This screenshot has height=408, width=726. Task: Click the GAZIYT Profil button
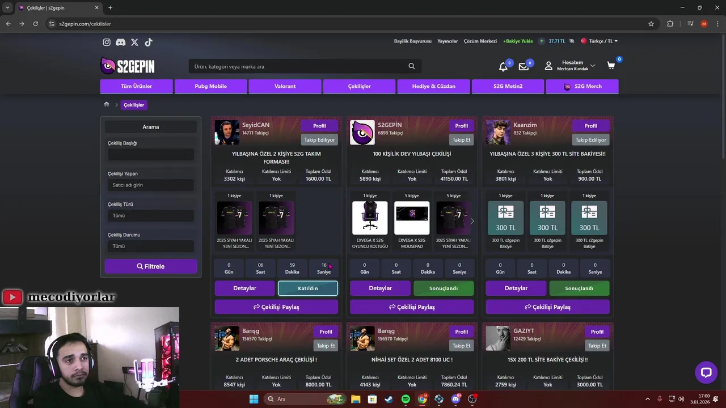click(597, 331)
